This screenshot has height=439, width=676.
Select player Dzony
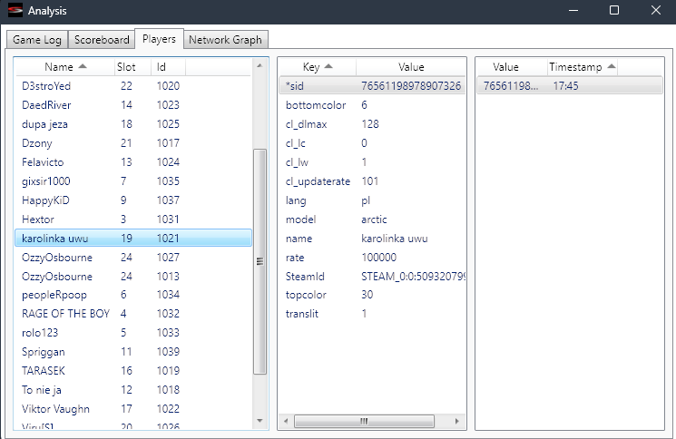point(133,143)
